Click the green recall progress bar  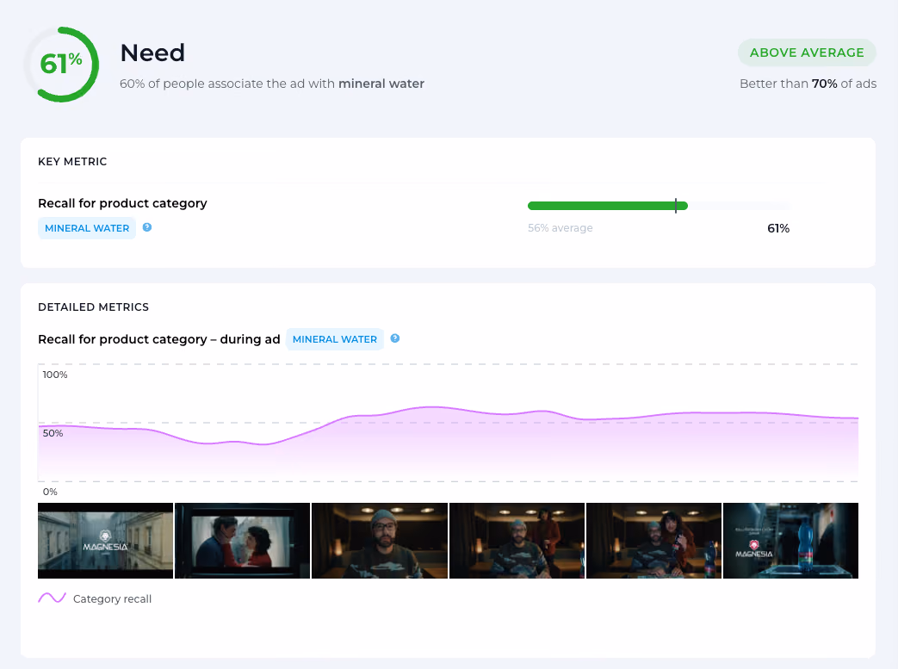(608, 206)
